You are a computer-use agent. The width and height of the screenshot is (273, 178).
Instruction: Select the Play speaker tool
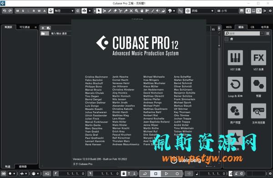(158, 11)
